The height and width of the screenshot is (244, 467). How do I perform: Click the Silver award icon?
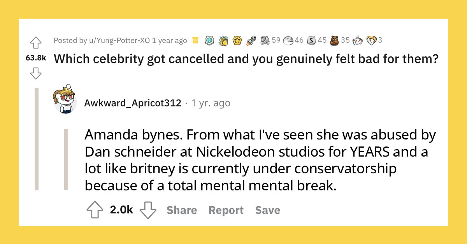tap(312, 40)
